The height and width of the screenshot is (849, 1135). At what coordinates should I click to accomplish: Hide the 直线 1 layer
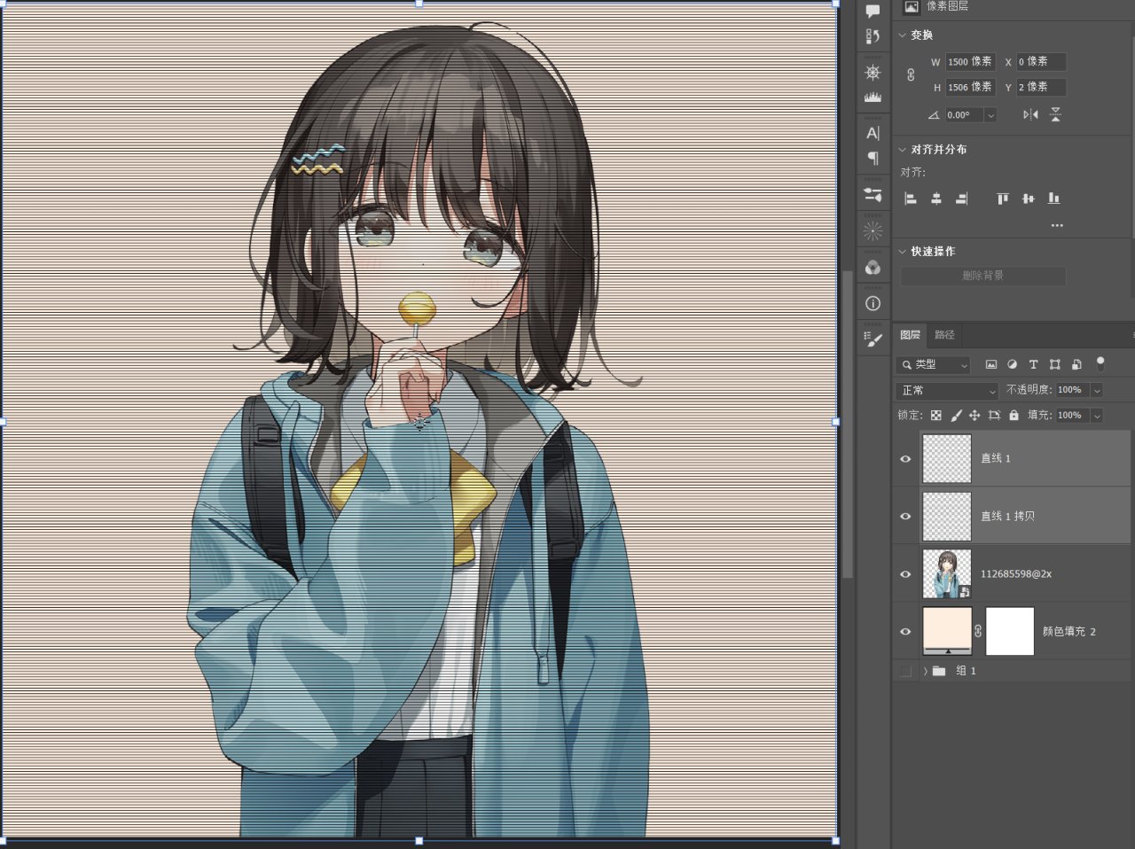[x=905, y=459]
